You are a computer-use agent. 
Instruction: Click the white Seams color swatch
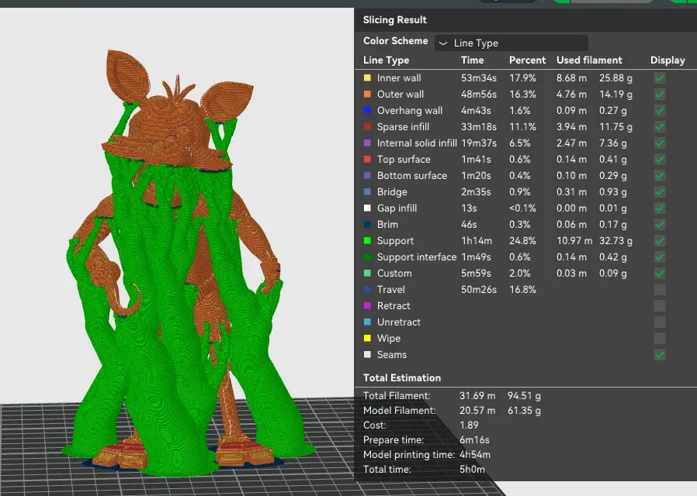click(367, 354)
